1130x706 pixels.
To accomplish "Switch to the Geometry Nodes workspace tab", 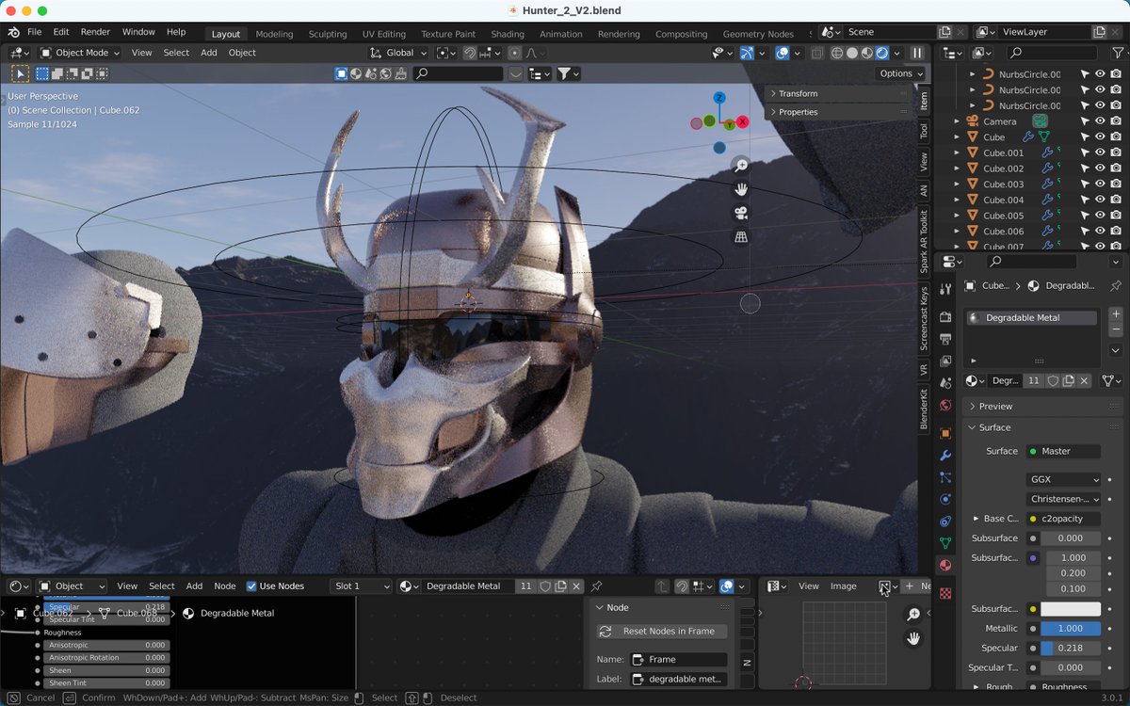I will pyautogui.click(x=758, y=34).
